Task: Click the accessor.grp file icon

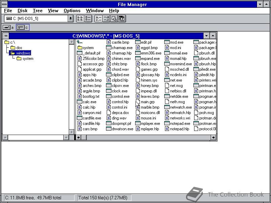Action: 80,64
